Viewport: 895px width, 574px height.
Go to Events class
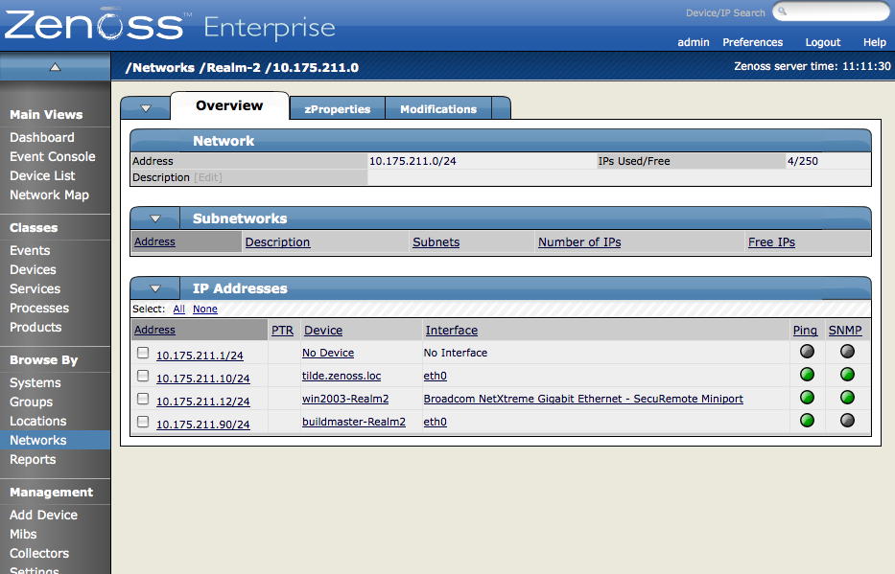[30, 250]
